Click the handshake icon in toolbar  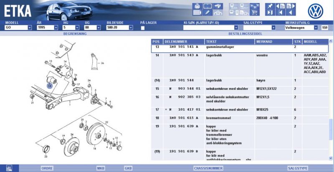pos(218,6)
